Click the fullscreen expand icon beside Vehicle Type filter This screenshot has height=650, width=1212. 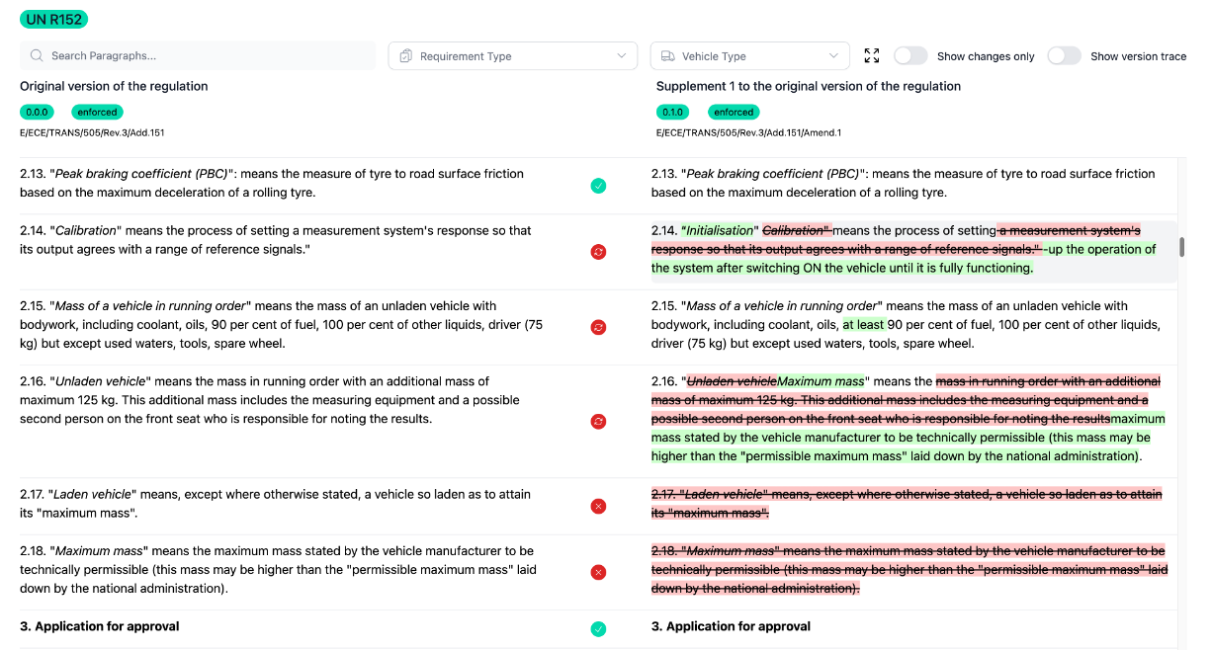[871, 55]
